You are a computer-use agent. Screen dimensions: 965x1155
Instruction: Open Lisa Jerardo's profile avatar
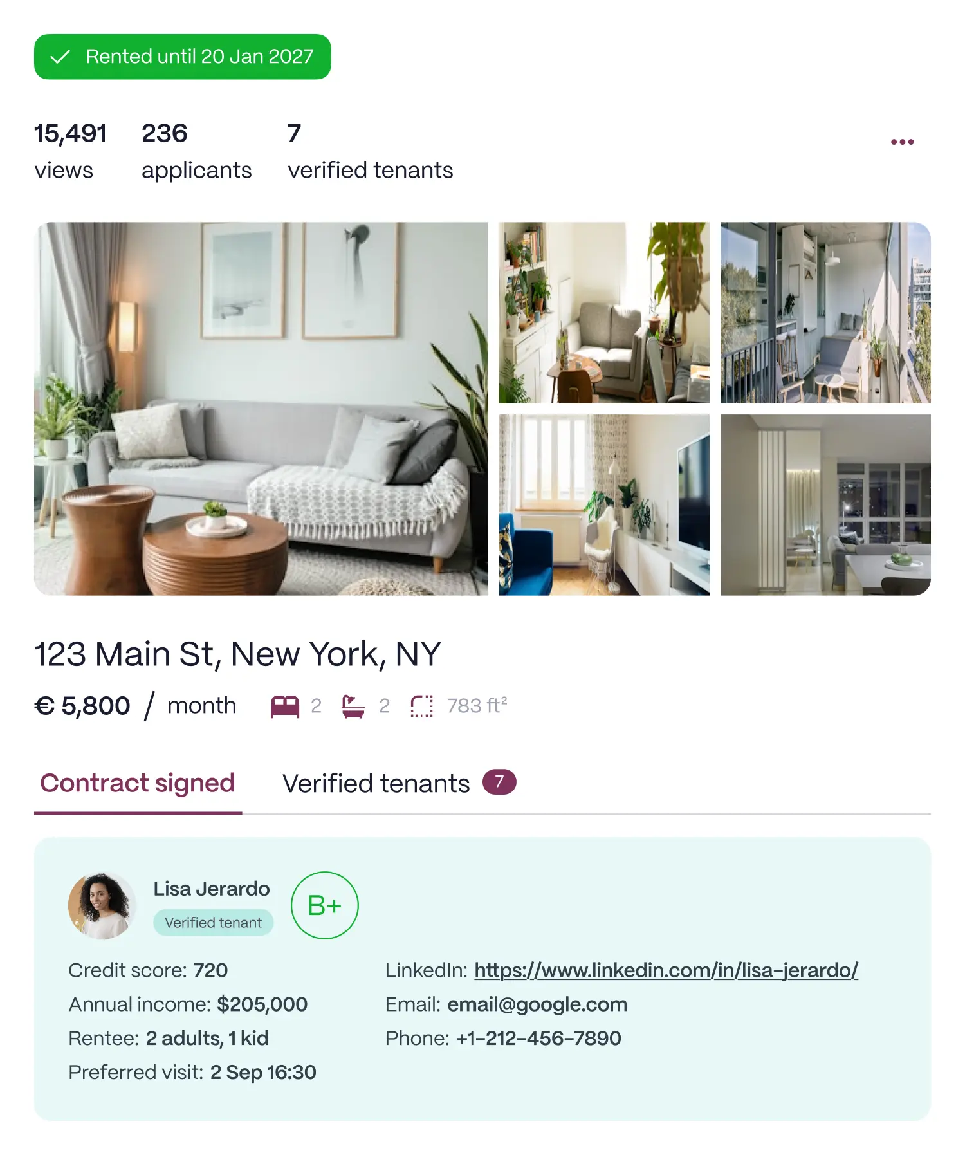pos(102,905)
